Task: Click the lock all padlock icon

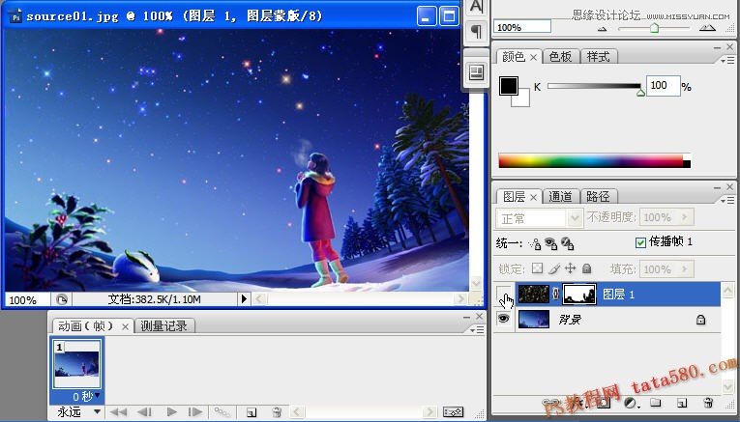Action: 586,268
